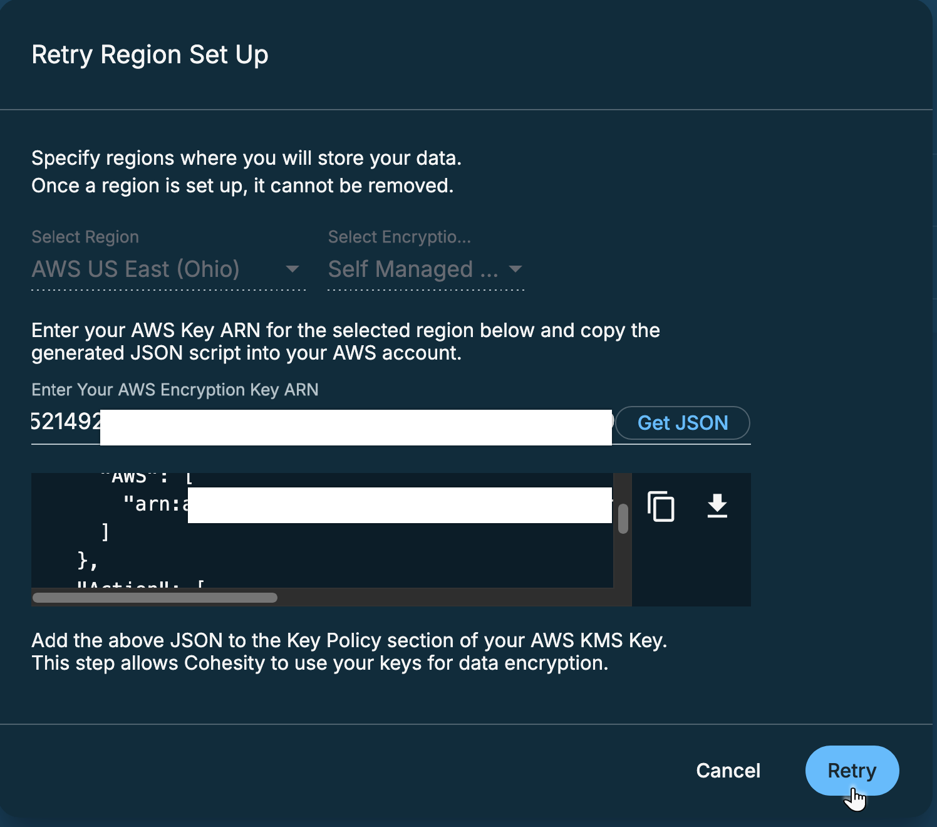Click the "Enter Your AWS Encryption Key ARN" label
This screenshot has height=827, width=937.
click(x=175, y=390)
